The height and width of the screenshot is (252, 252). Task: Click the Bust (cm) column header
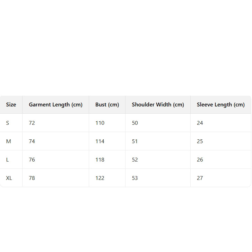pos(107,105)
